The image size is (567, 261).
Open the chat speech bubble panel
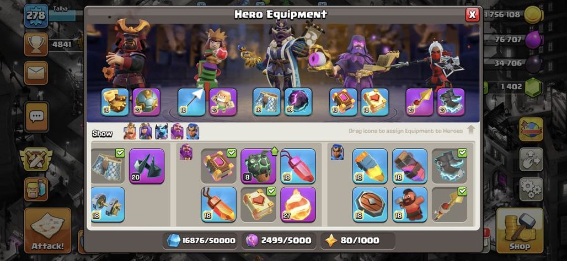click(36, 117)
